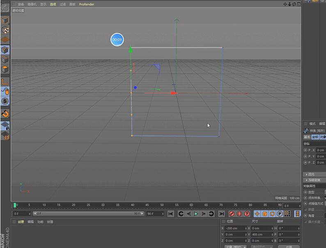Image resolution: width=326 pixels, height=248 pixels.
Task: Play the animation forward
Action: click(x=196, y=214)
